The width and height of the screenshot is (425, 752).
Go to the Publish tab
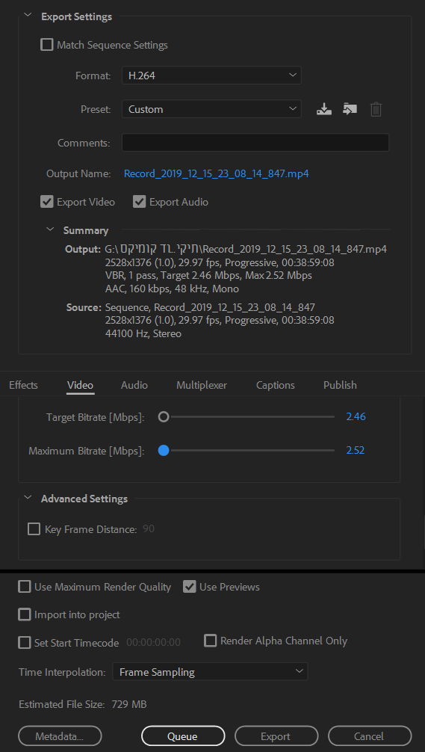(x=340, y=385)
